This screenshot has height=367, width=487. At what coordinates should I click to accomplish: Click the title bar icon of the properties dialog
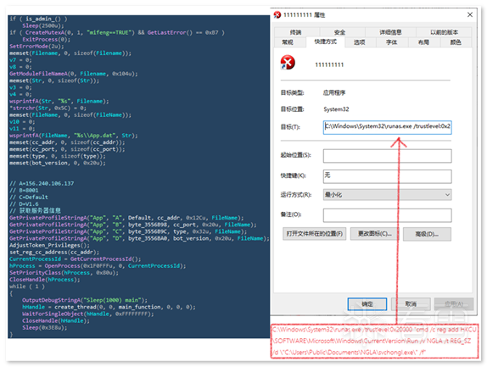coord(277,14)
